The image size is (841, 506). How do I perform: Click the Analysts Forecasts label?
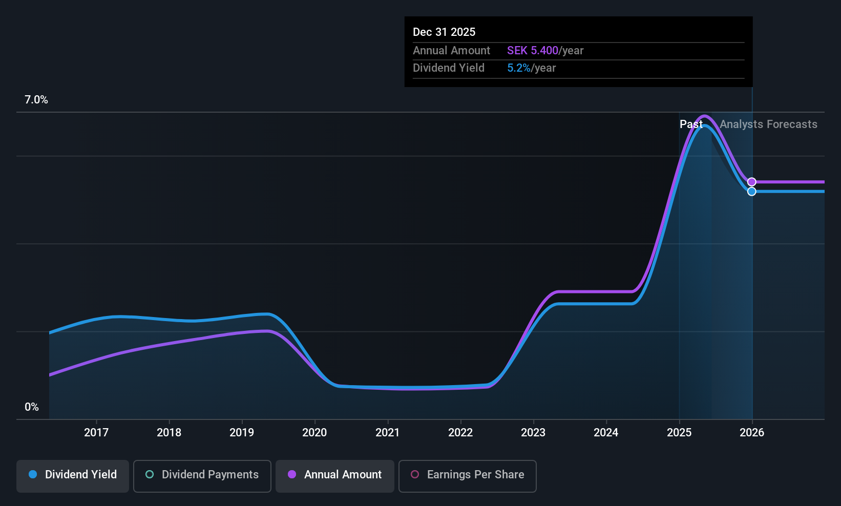pyautogui.click(x=768, y=124)
